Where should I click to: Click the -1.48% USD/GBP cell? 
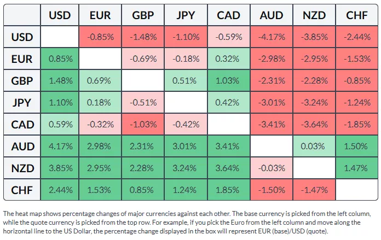[x=144, y=37]
